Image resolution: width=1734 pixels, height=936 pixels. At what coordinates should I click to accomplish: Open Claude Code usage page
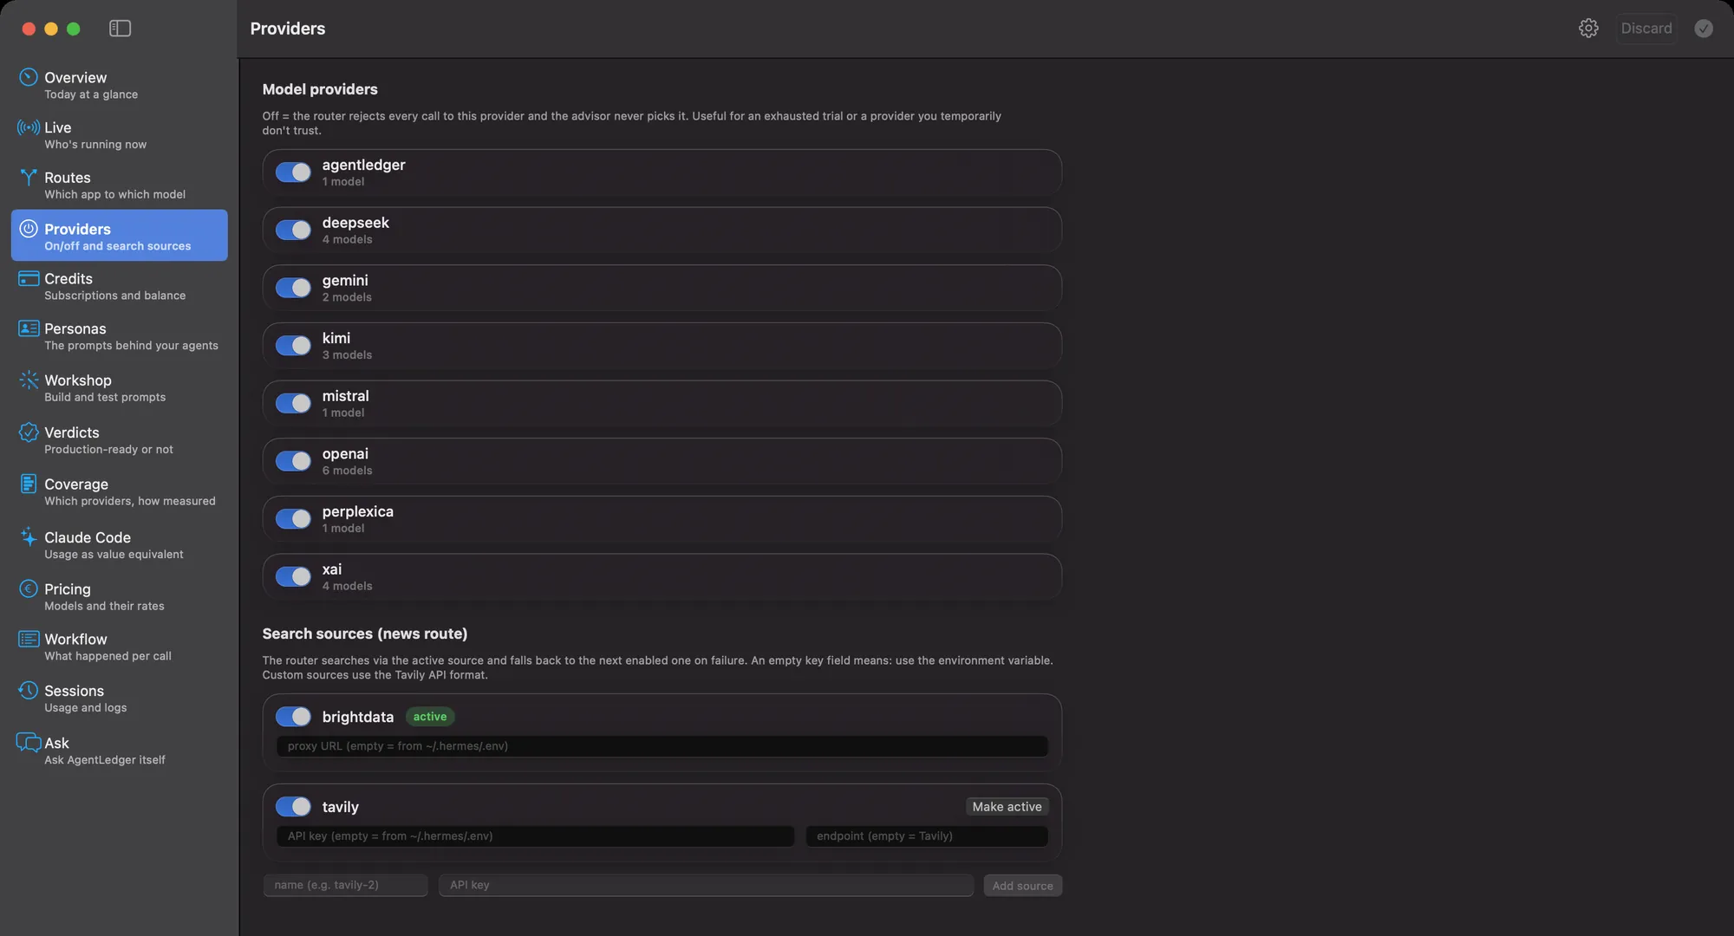[x=120, y=545]
